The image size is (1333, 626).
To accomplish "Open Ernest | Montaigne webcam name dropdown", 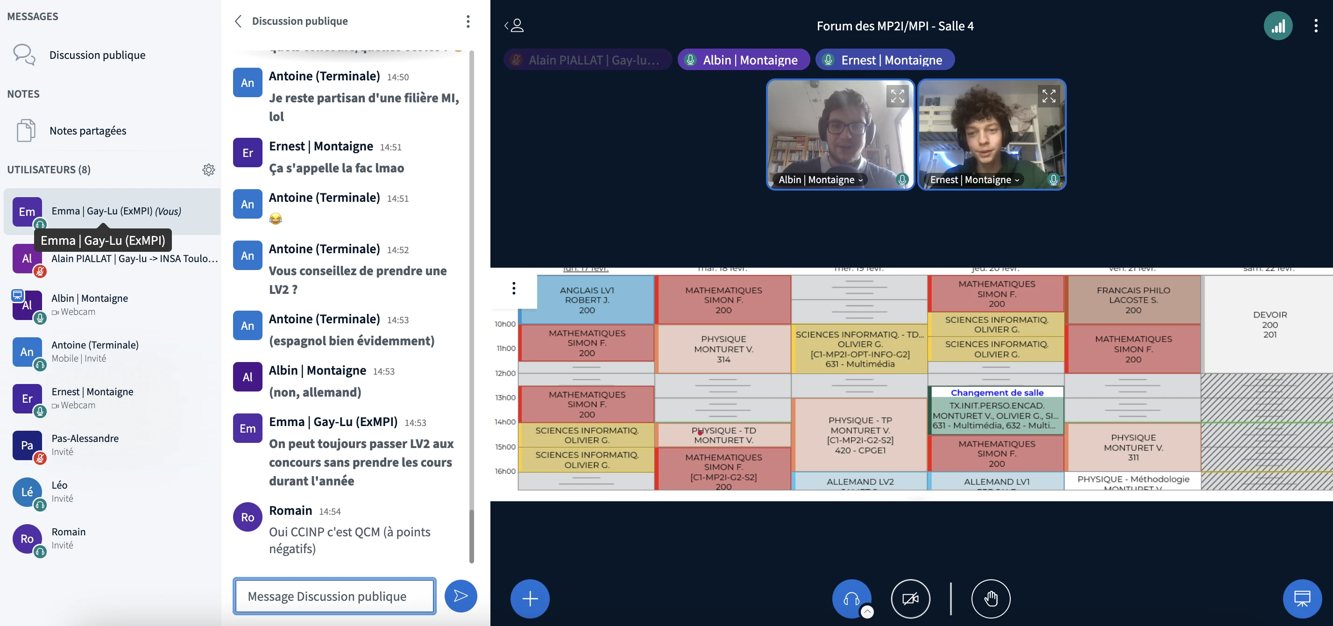I will point(974,180).
